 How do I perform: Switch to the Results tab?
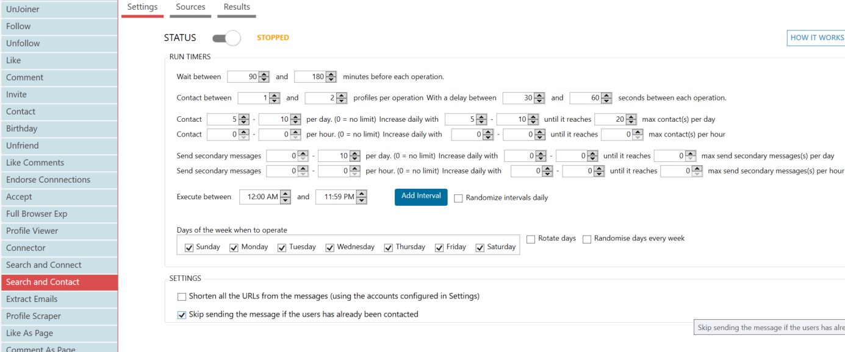coord(237,7)
